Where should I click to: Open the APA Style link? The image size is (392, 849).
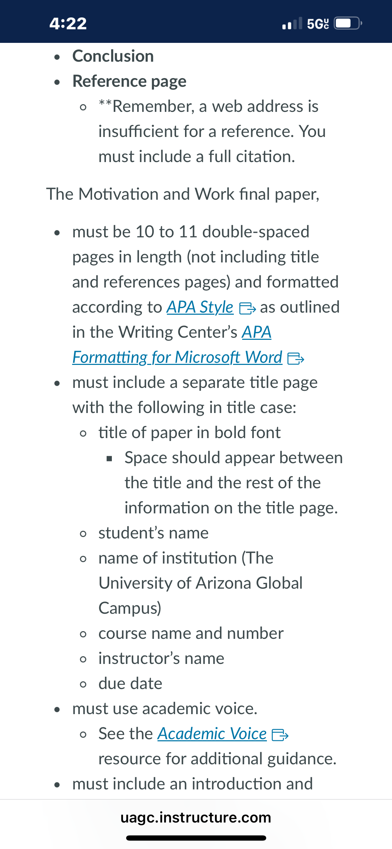200,307
